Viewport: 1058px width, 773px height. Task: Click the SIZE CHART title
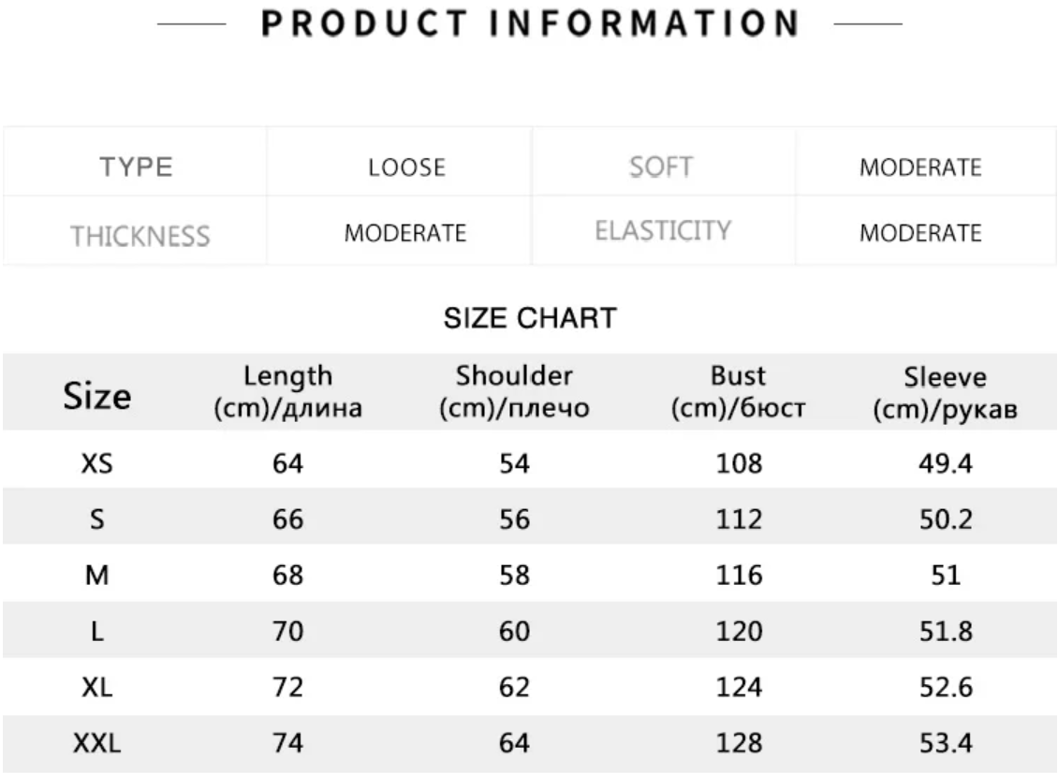530,317
